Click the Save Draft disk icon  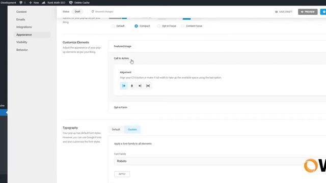coord(276,12)
